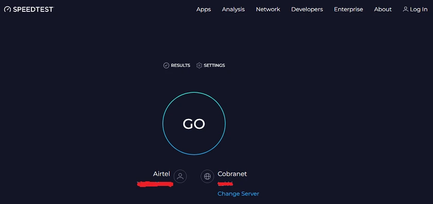Click the user profile circle icon

180,176
